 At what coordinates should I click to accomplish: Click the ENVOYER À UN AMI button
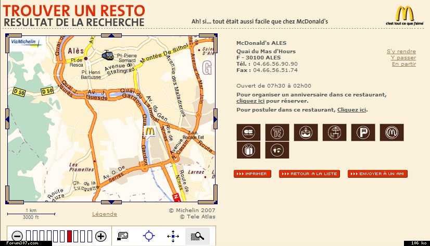[x=377, y=174]
